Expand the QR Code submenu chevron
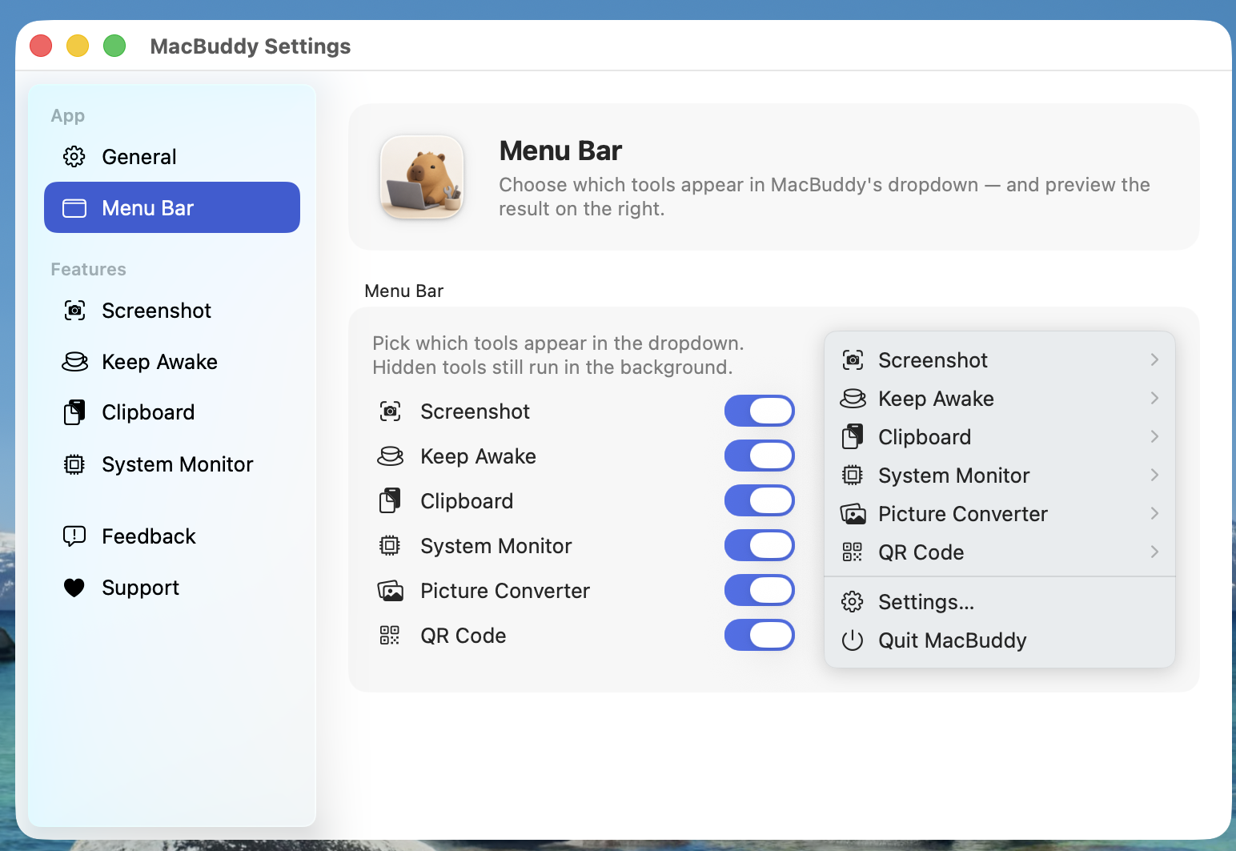Image resolution: width=1236 pixels, height=851 pixels. 1154,552
